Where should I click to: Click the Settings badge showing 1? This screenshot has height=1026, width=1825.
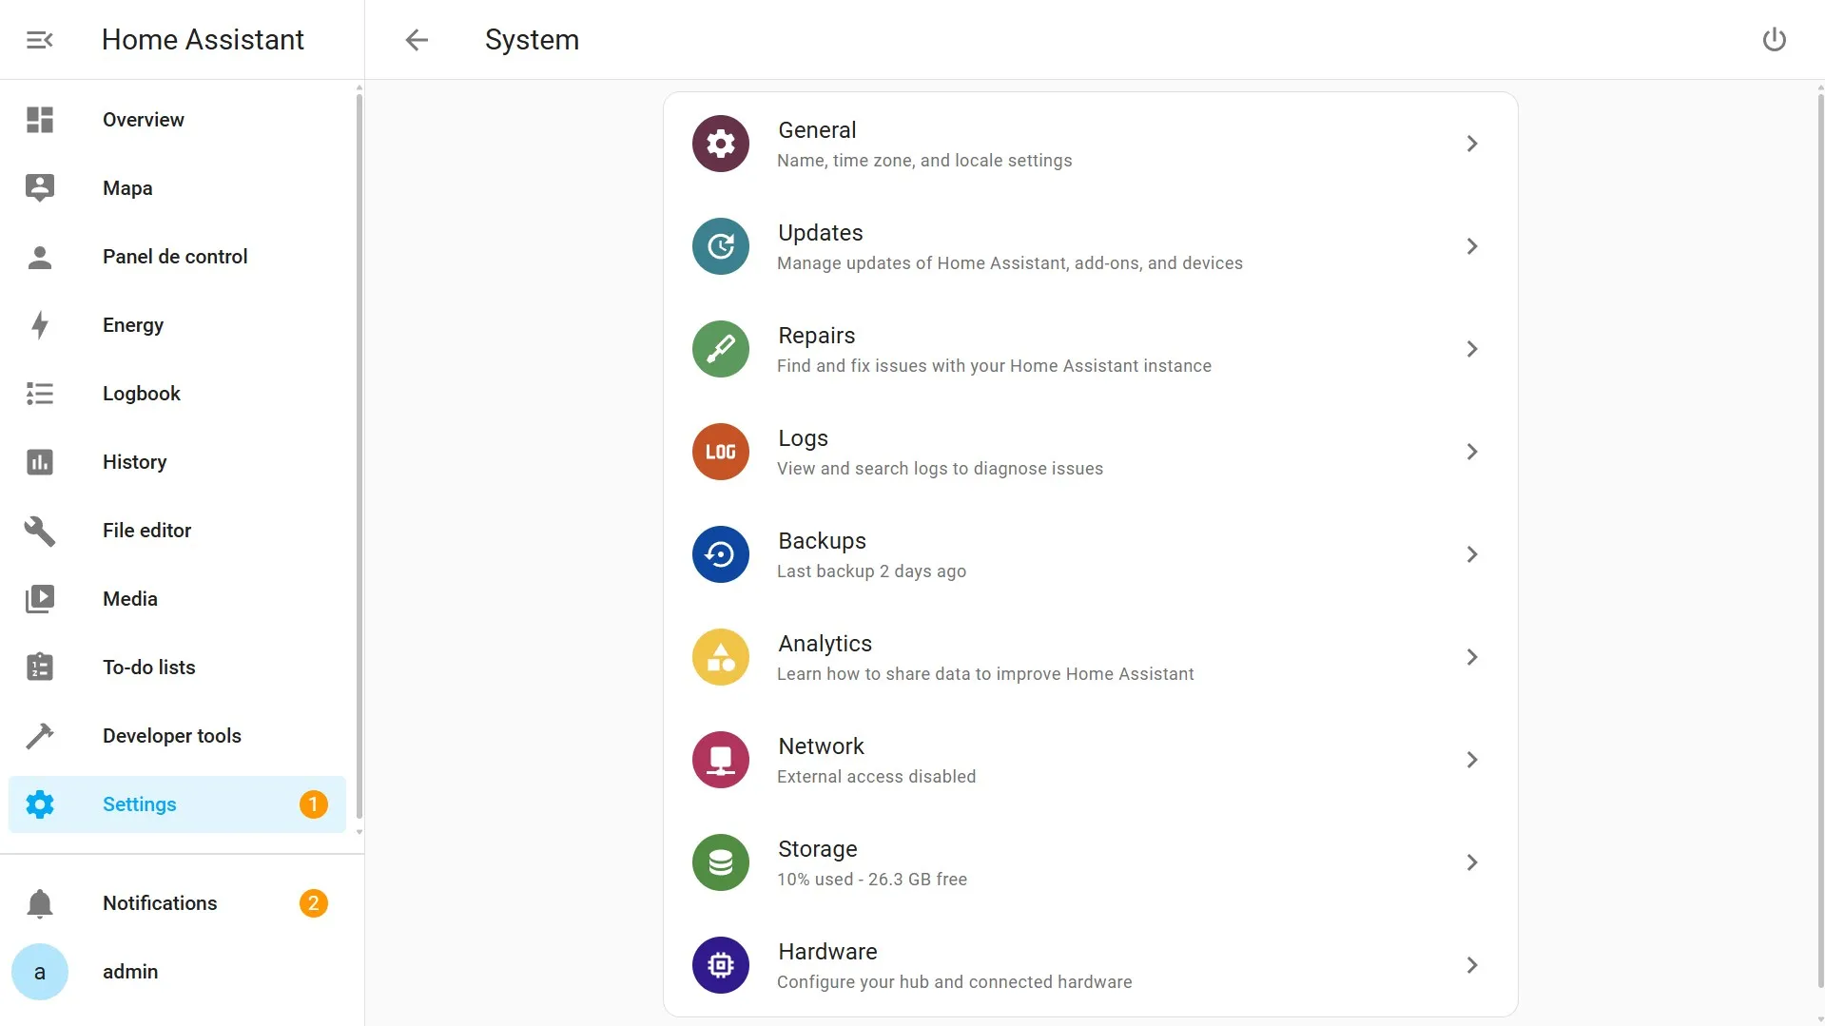click(313, 804)
